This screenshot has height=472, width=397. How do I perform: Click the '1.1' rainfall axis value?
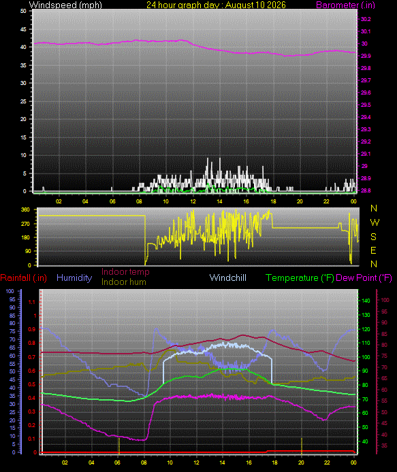pos(31,302)
